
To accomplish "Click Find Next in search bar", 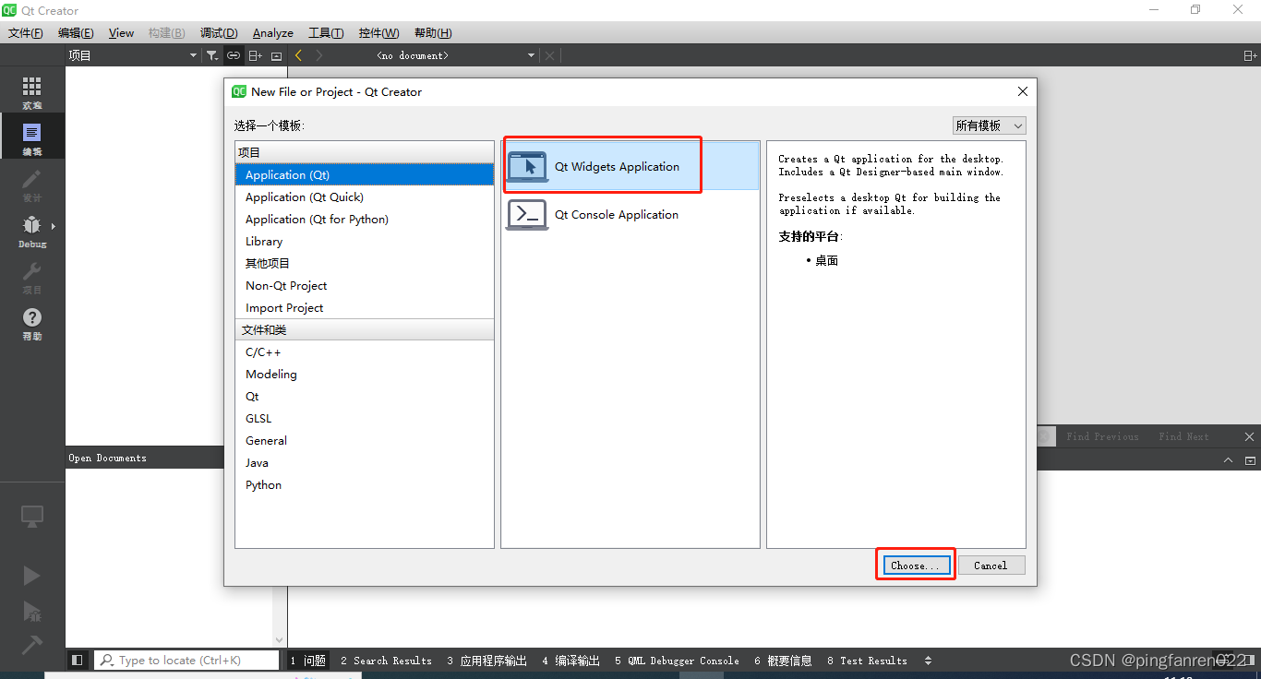I will 1183,436.
